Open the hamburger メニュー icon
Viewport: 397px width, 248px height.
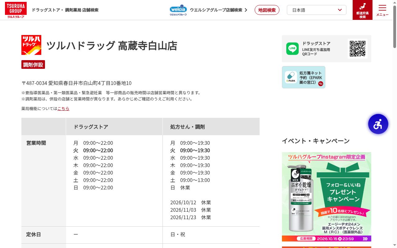point(382,10)
